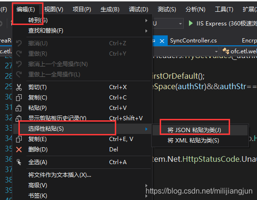Open the 测试(S) menu
This screenshot has width=257, height=200.
point(167,9)
